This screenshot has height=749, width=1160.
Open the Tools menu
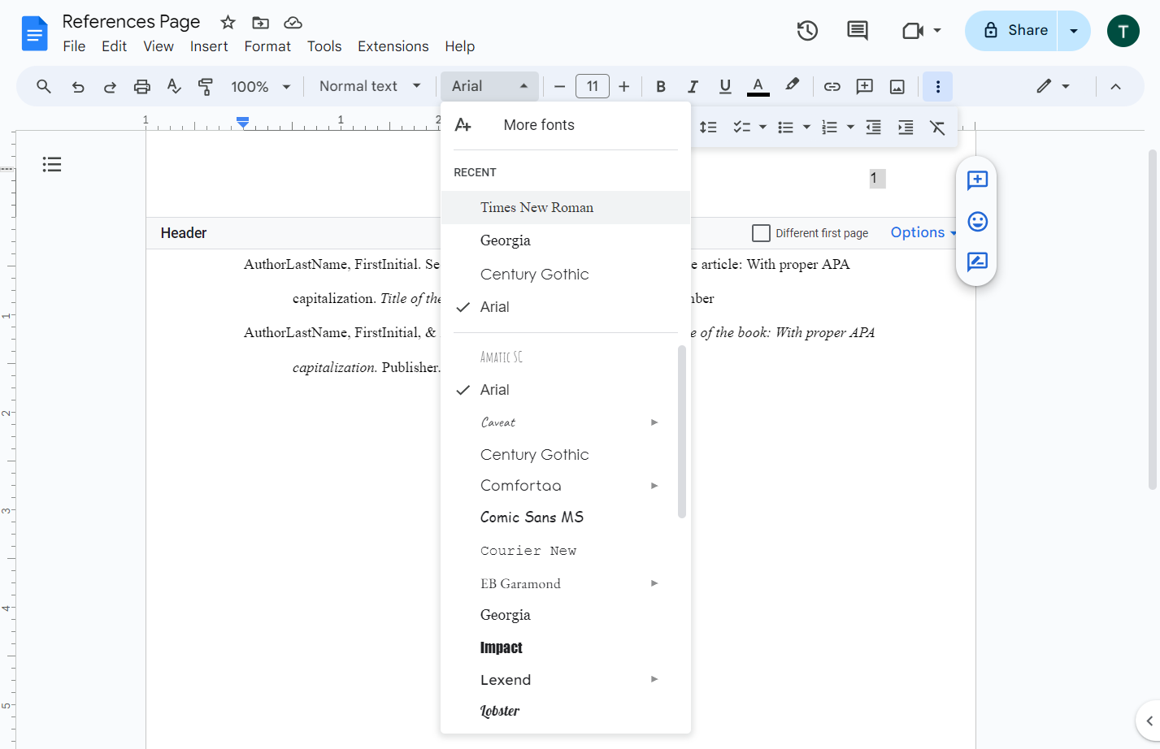coord(324,46)
